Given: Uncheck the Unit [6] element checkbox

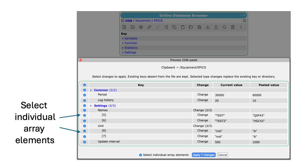Looking at the screenshot, I should pos(84,131).
